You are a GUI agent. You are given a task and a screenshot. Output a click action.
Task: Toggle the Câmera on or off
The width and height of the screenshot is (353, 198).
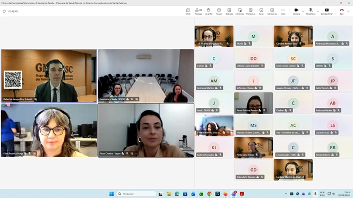pyautogui.click(x=296, y=11)
